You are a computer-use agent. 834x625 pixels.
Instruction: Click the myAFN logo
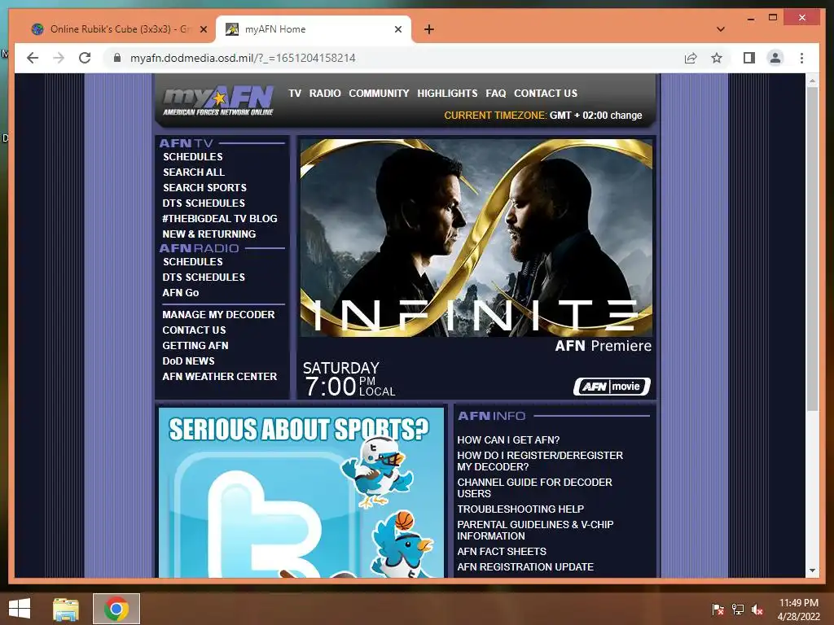pos(218,100)
